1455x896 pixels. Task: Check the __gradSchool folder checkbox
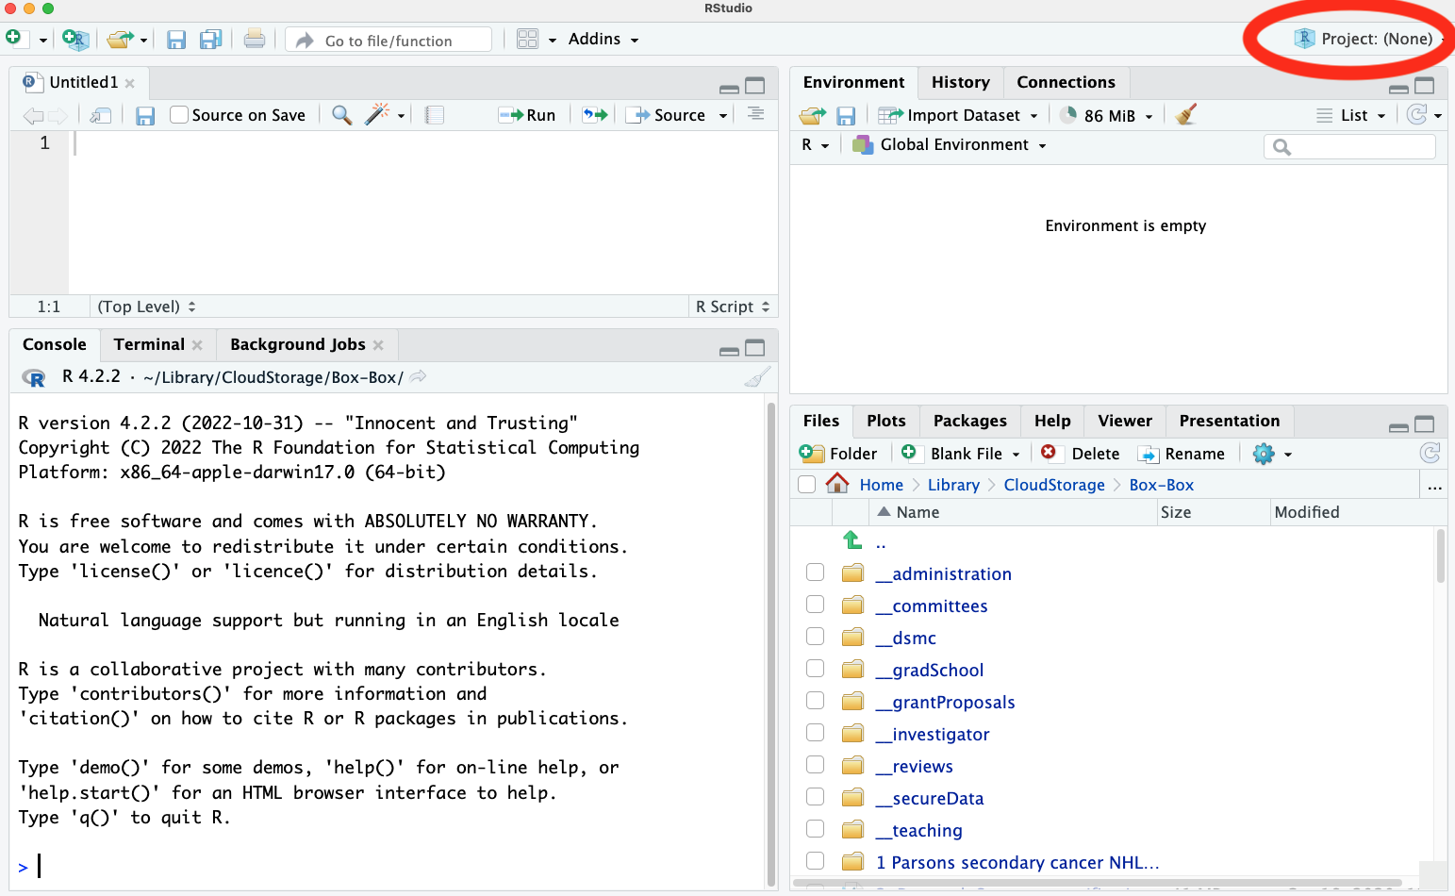click(x=816, y=669)
